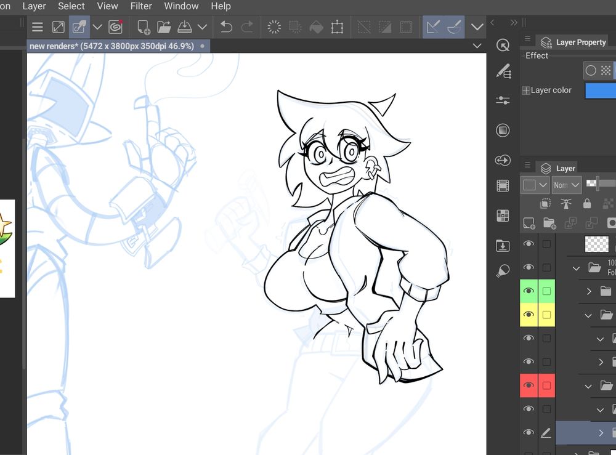616x455 pixels.
Task: Expand the green-marked folder layer
Action: click(588, 291)
